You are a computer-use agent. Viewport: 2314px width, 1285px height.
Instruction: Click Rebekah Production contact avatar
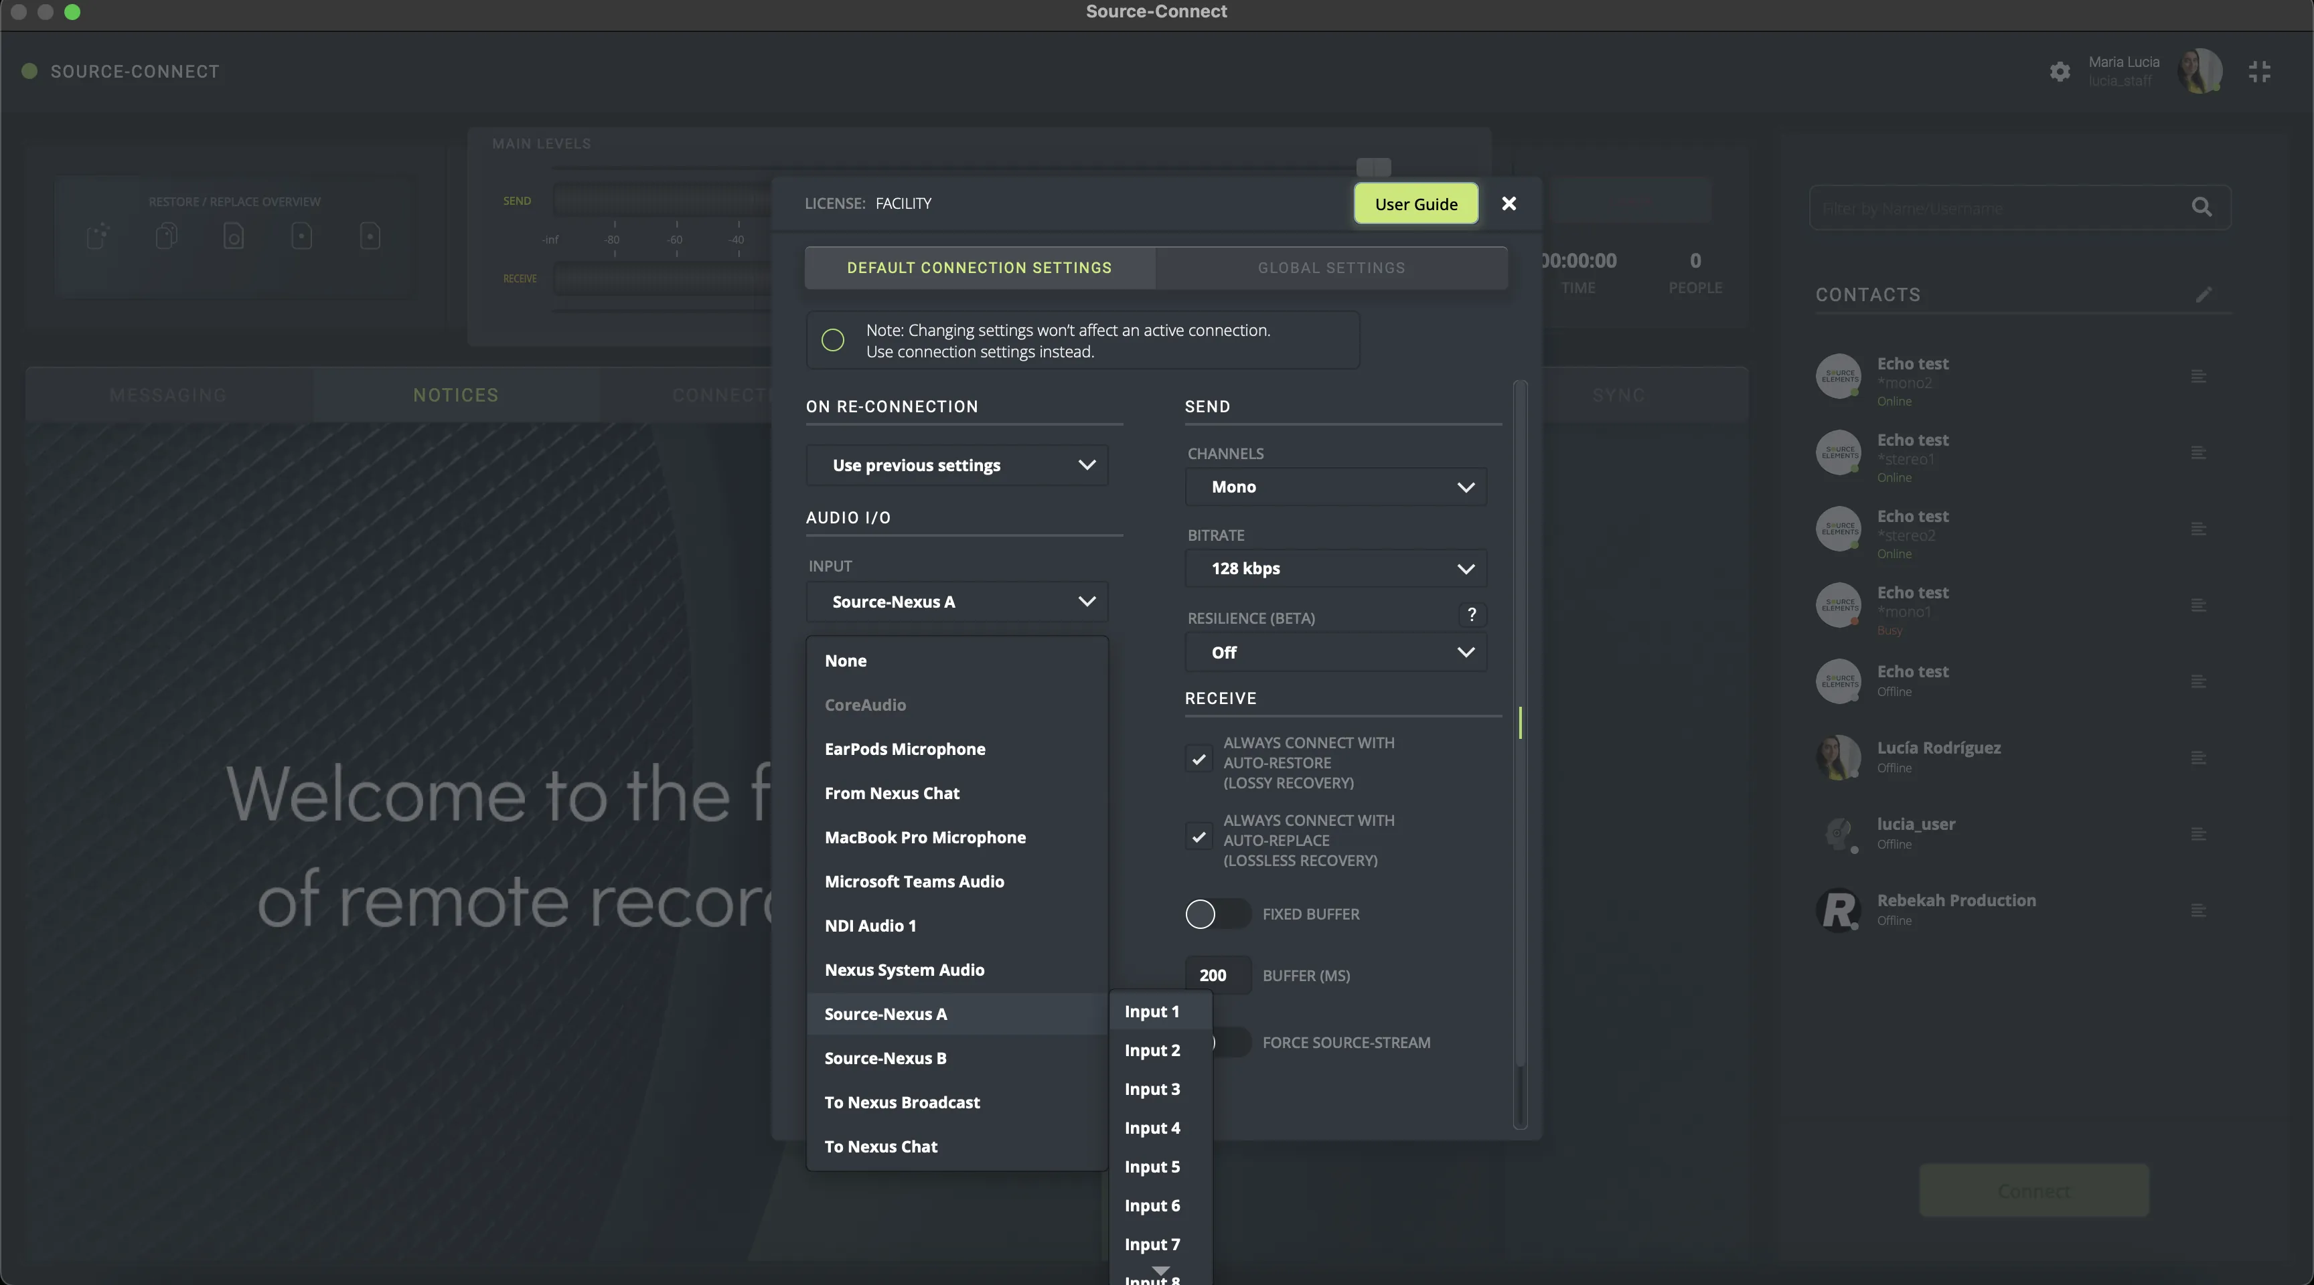click(1838, 910)
